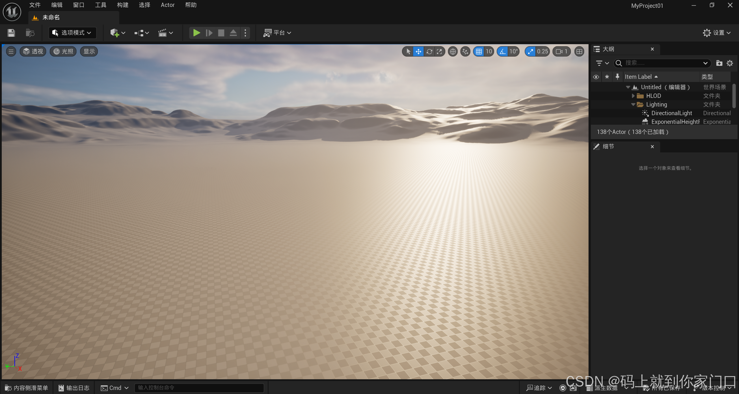Image resolution: width=739 pixels, height=394 pixels.
Task: Toggle scale snapping button
Action: click(x=530, y=51)
